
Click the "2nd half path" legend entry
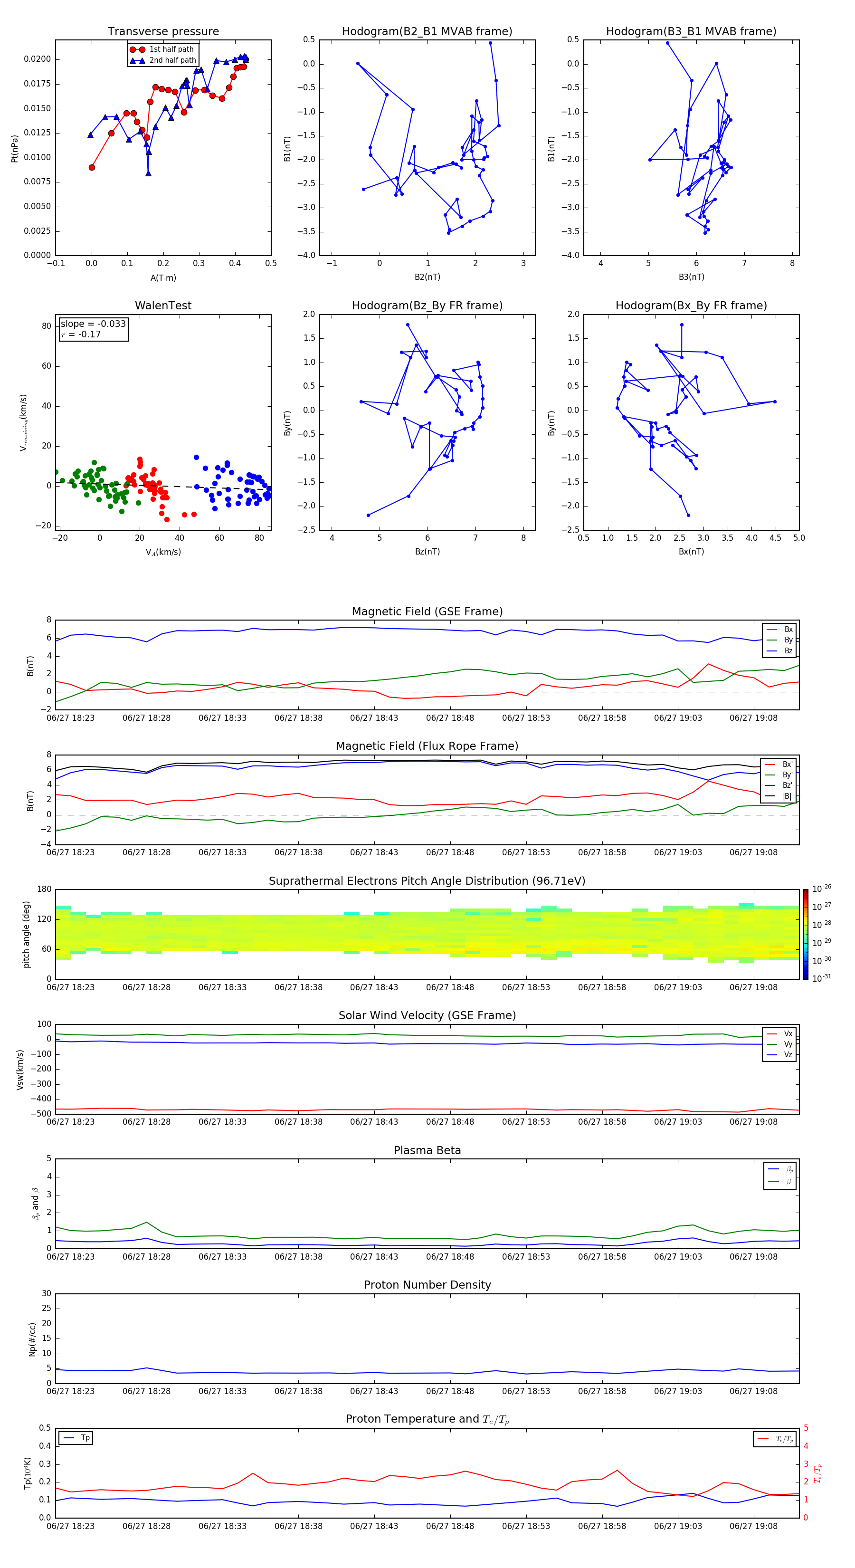coord(163,60)
